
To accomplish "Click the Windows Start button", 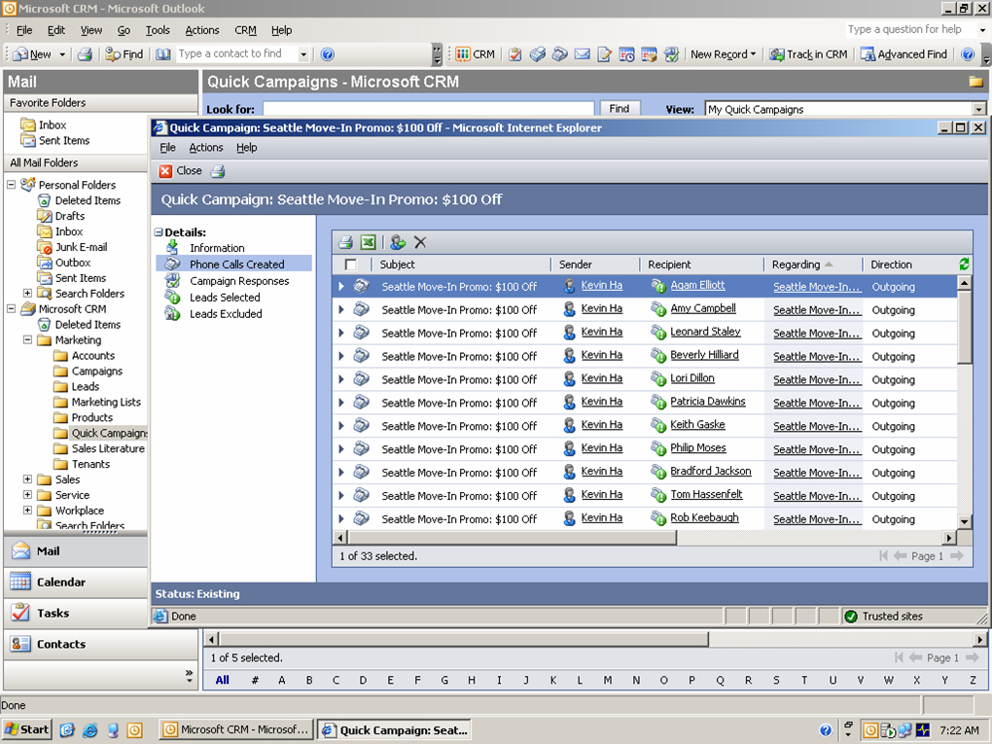I will tap(27, 729).
